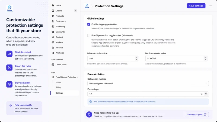
Task: Click the Fully customizable sparkle icon
Action: tap(11, 105)
